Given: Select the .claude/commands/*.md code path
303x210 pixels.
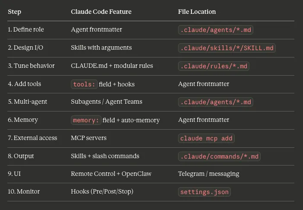Looking at the screenshot, I should 219,156.
